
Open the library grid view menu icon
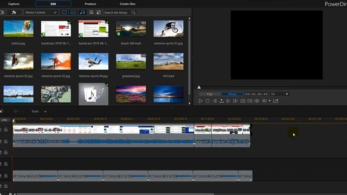pyautogui.click(x=91, y=12)
